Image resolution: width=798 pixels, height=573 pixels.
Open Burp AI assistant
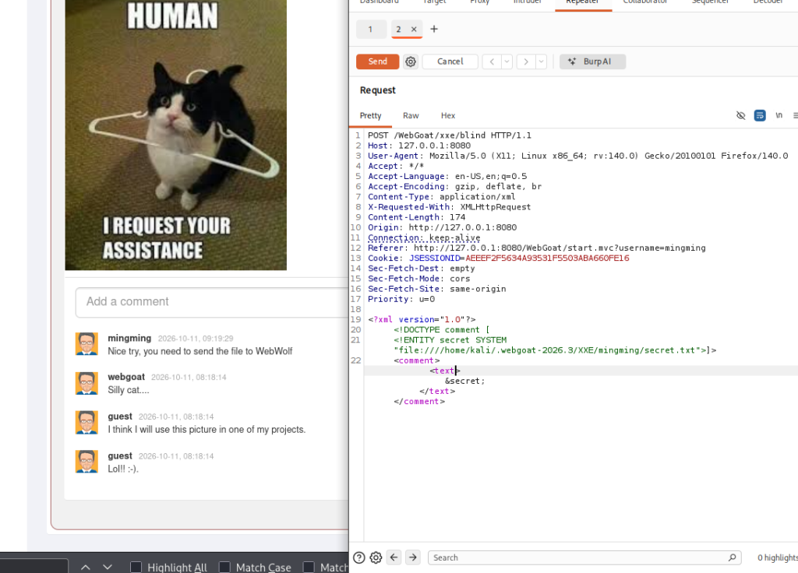tap(592, 62)
